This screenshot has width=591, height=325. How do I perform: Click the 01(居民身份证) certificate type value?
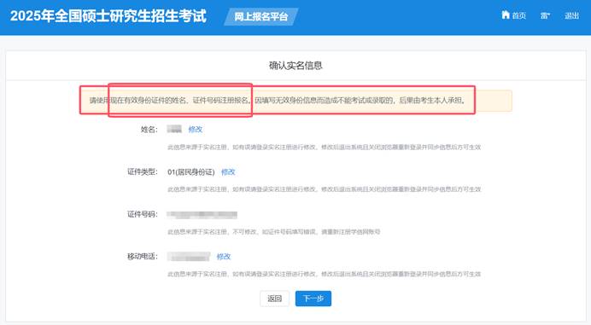click(191, 172)
